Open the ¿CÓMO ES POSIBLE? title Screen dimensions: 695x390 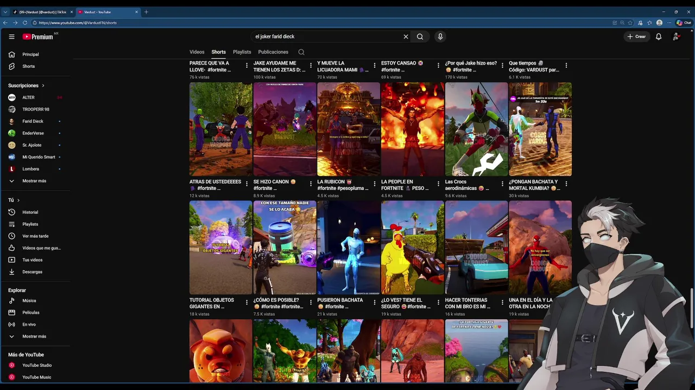(x=278, y=303)
